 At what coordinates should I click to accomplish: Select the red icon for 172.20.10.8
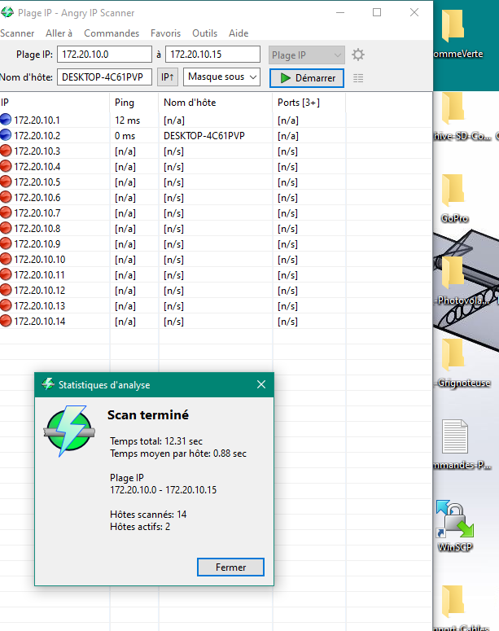pyautogui.click(x=6, y=228)
